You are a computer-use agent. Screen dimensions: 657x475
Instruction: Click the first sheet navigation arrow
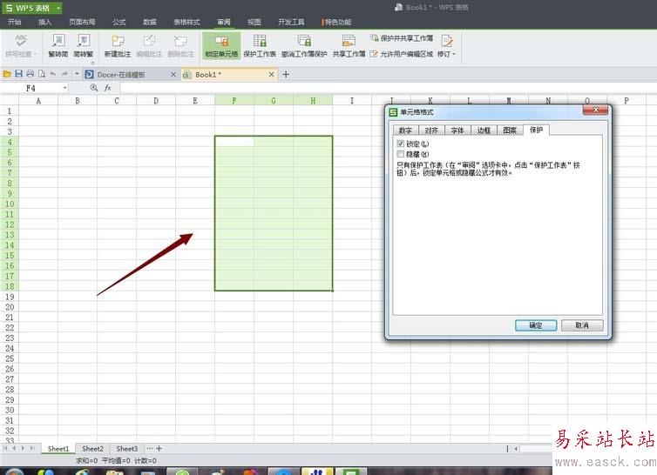tap(5, 448)
